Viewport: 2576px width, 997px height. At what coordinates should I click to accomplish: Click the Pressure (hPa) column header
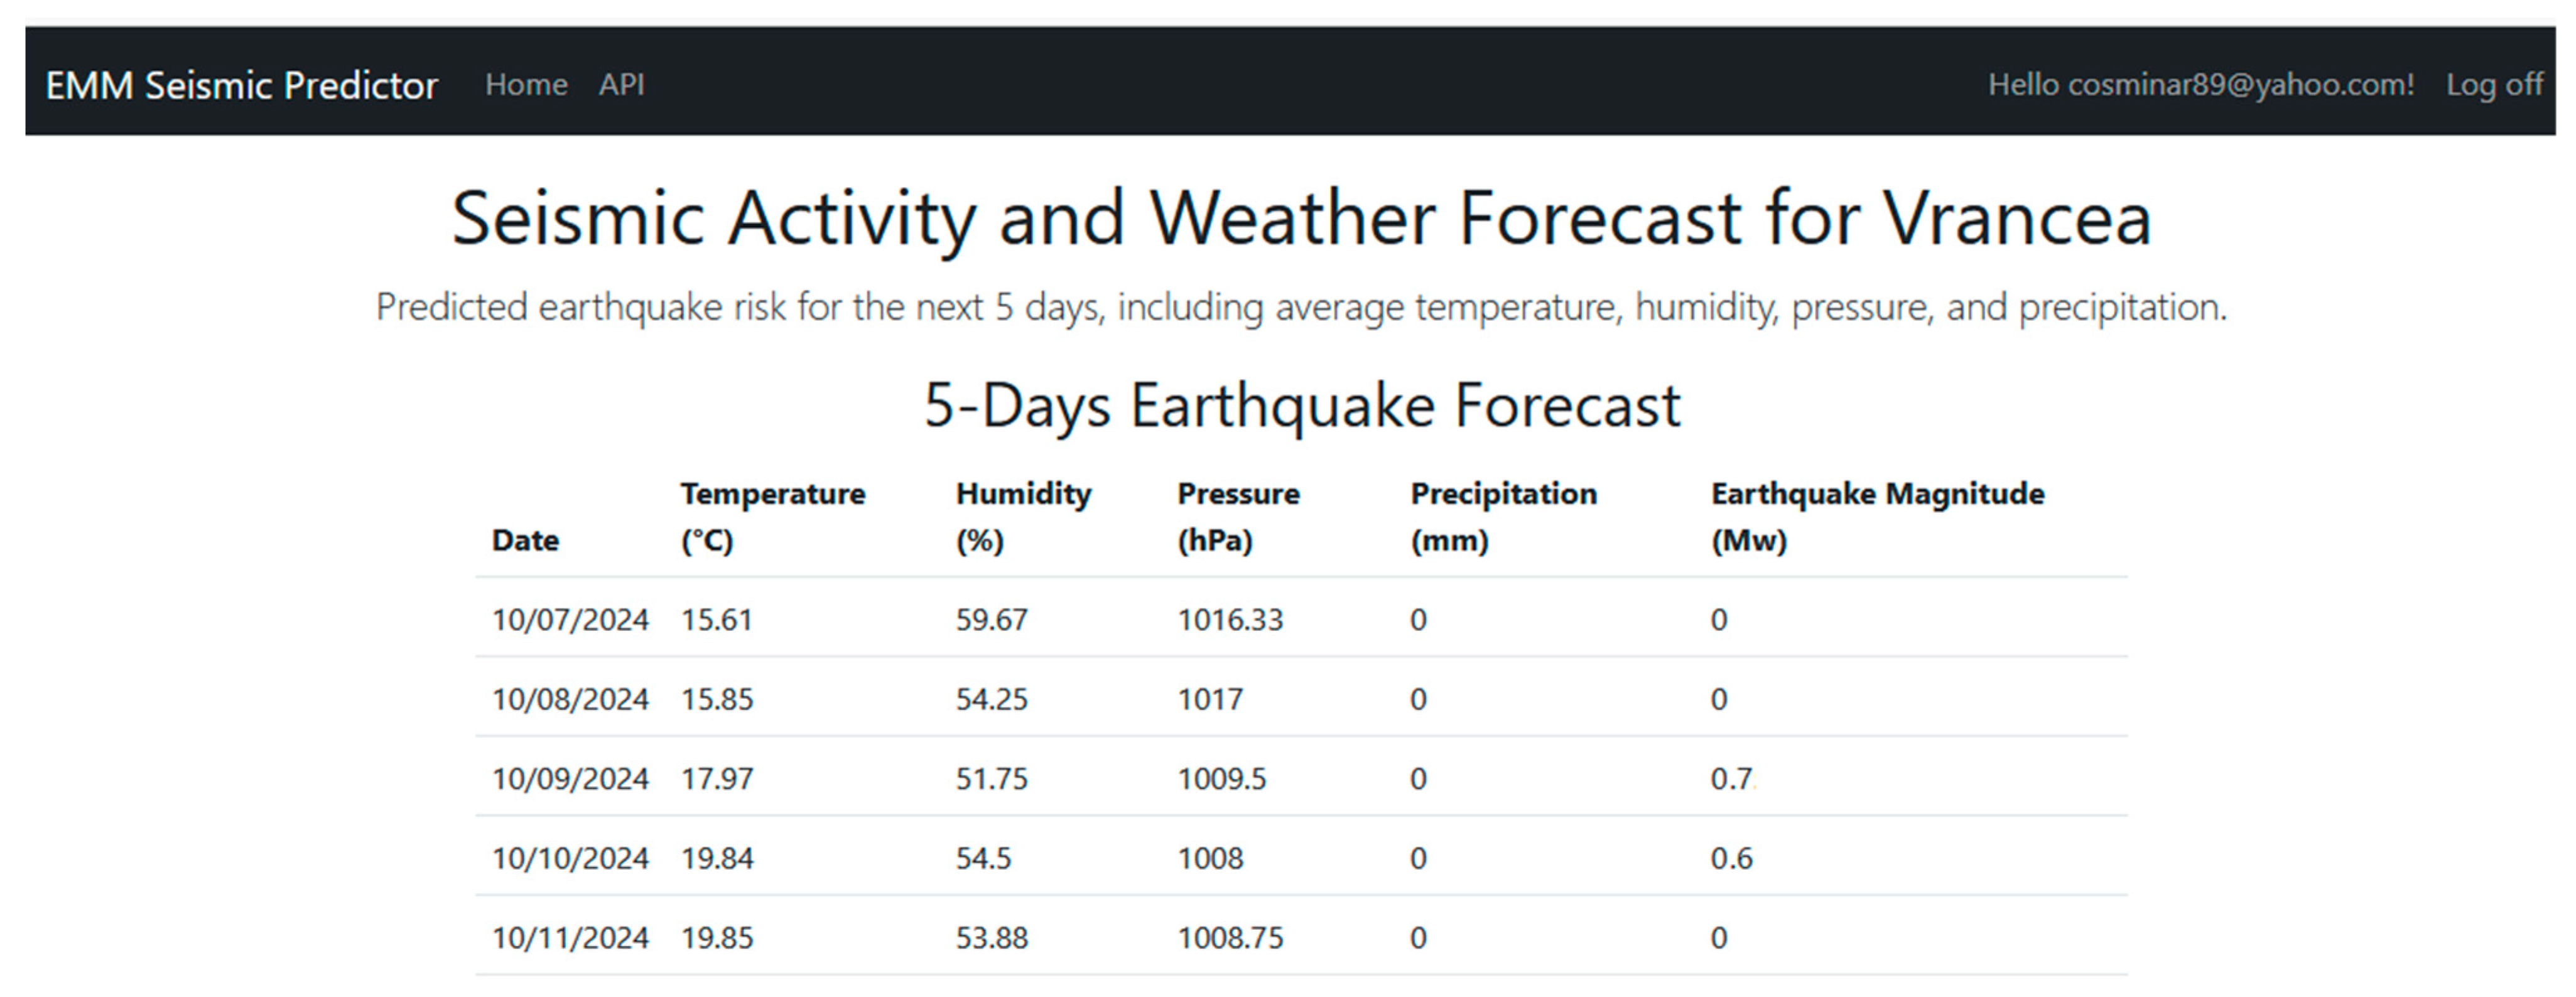(x=1238, y=516)
